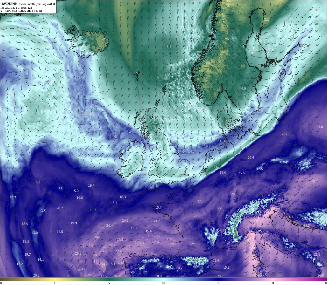
Task: Click the 14.8 value in the North Sea
Action: 207,146
